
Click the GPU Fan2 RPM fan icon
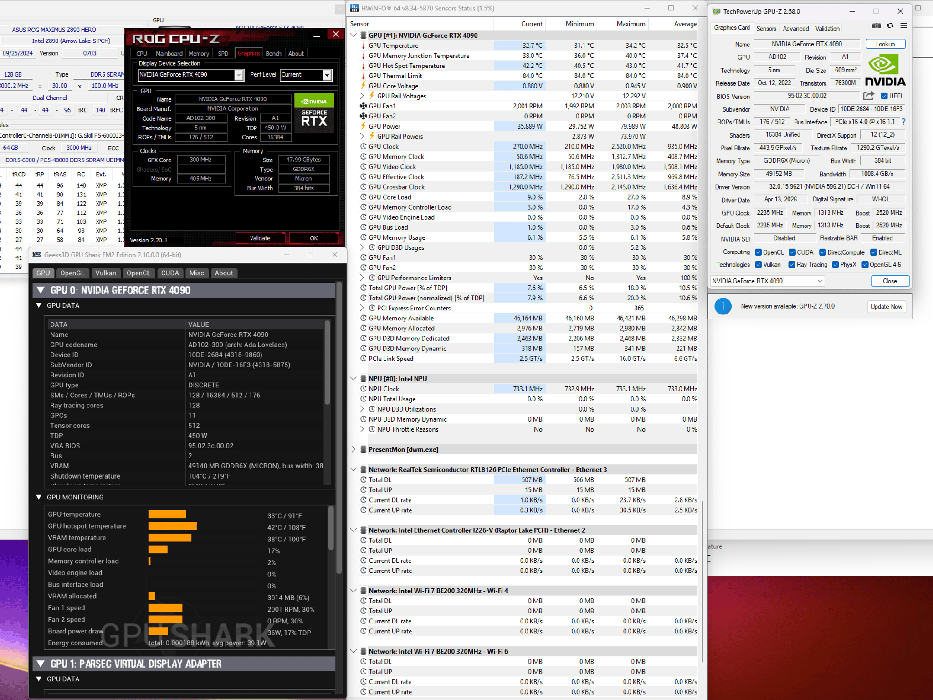(363, 116)
